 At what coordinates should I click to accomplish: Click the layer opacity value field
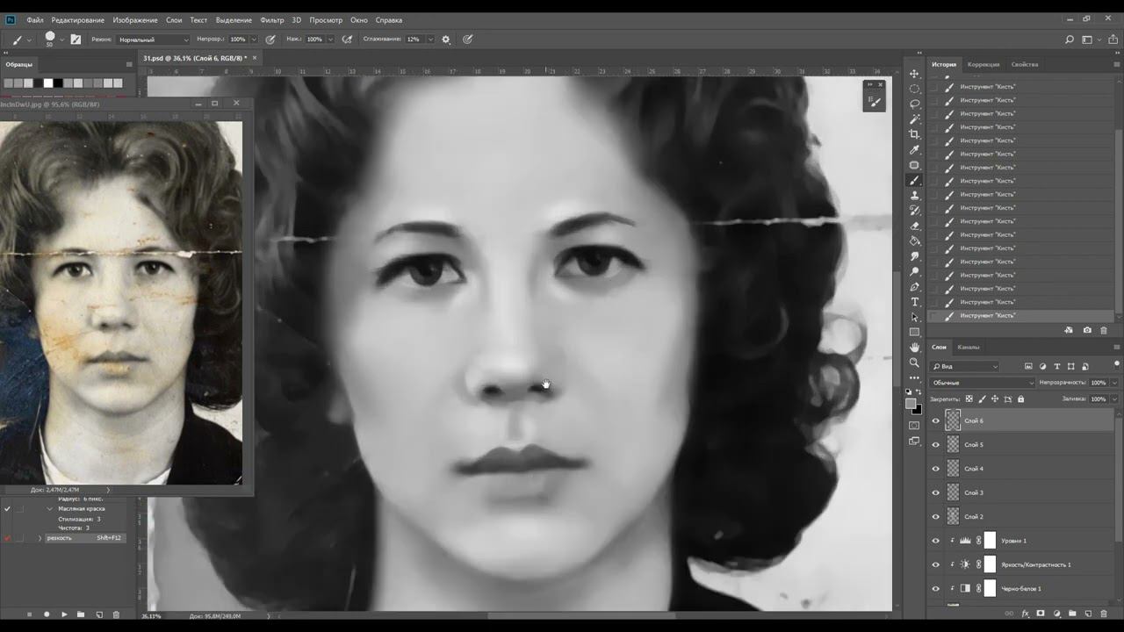tap(1098, 383)
